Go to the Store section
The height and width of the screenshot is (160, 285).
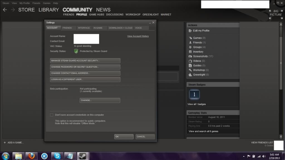tap(26, 10)
